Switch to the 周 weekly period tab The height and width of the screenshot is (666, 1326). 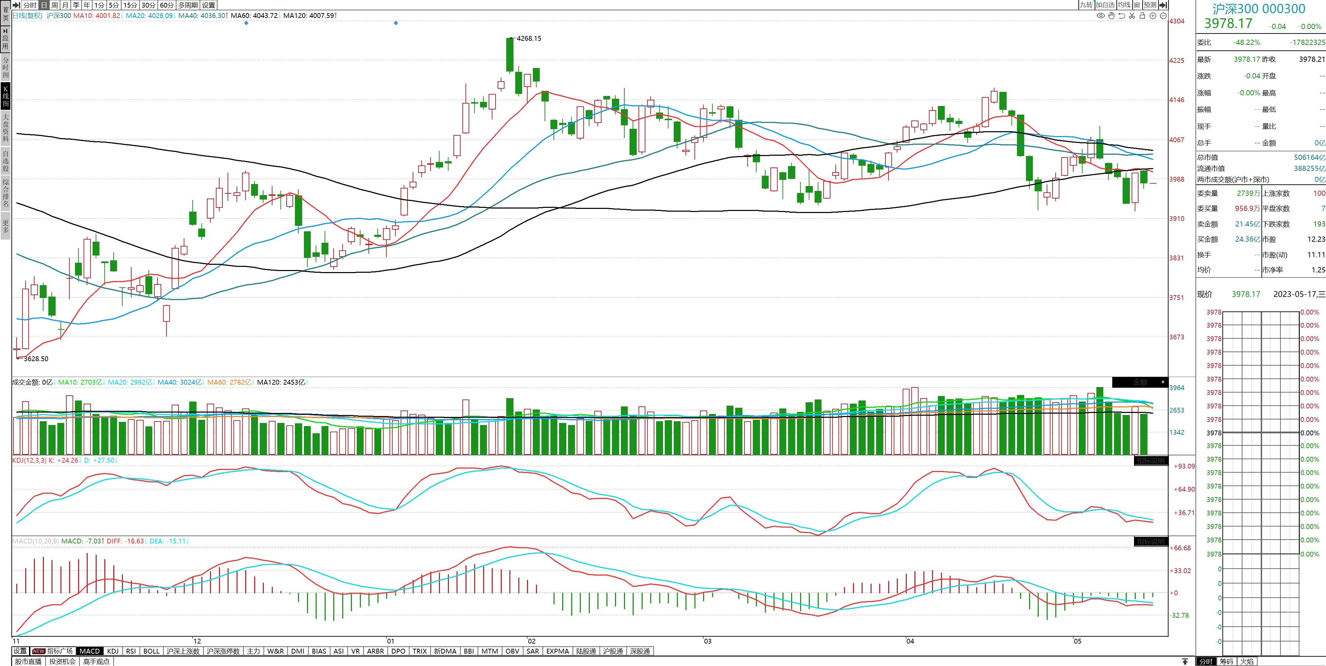pyautogui.click(x=55, y=4)
